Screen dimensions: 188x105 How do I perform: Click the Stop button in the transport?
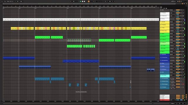83,1
